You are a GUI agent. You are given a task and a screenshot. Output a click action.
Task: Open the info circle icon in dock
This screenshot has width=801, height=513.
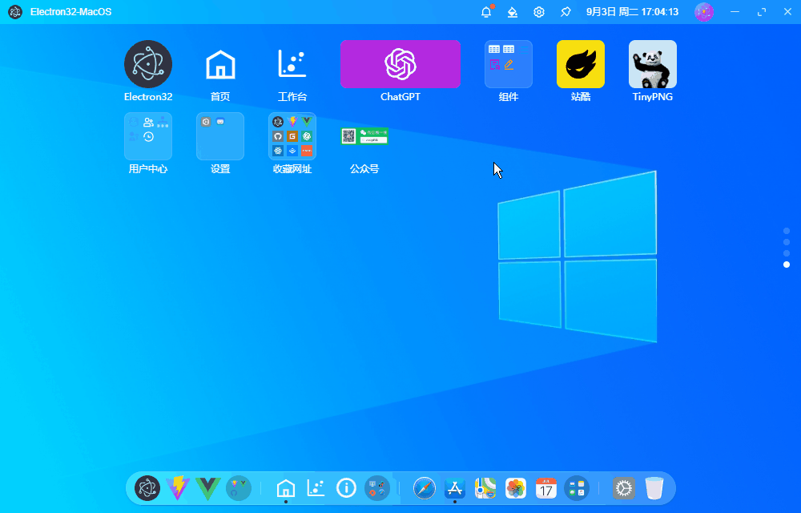pos(346,488)
